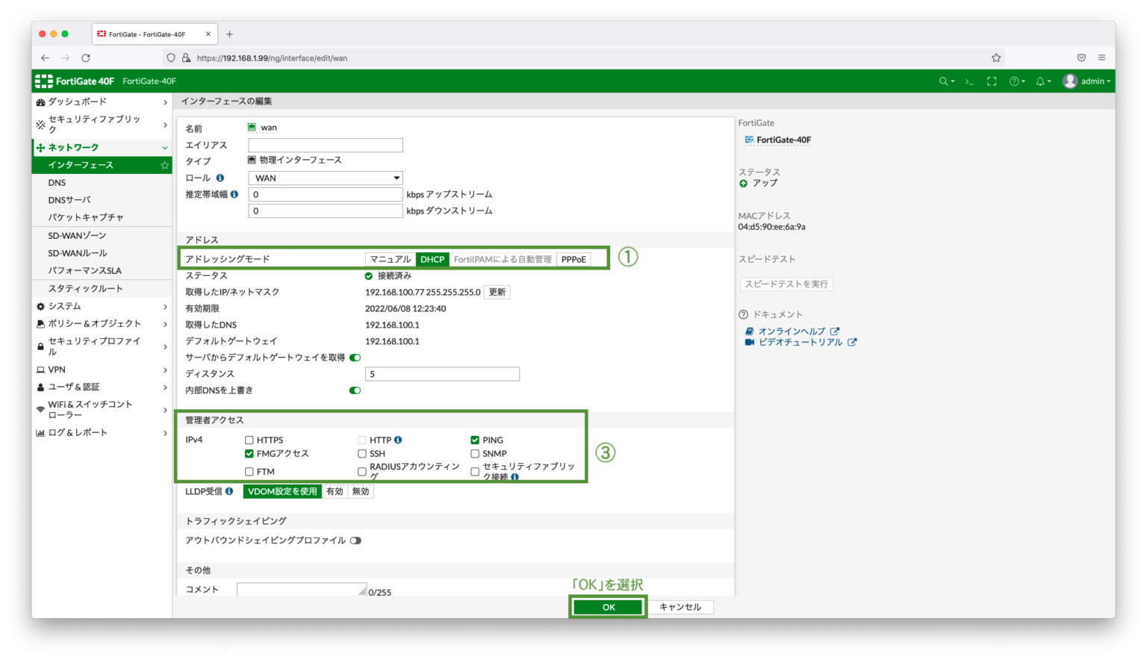Disable the 内部DNSを上書き toggle
1147x660 pixels.
click(x=354, y=390)
